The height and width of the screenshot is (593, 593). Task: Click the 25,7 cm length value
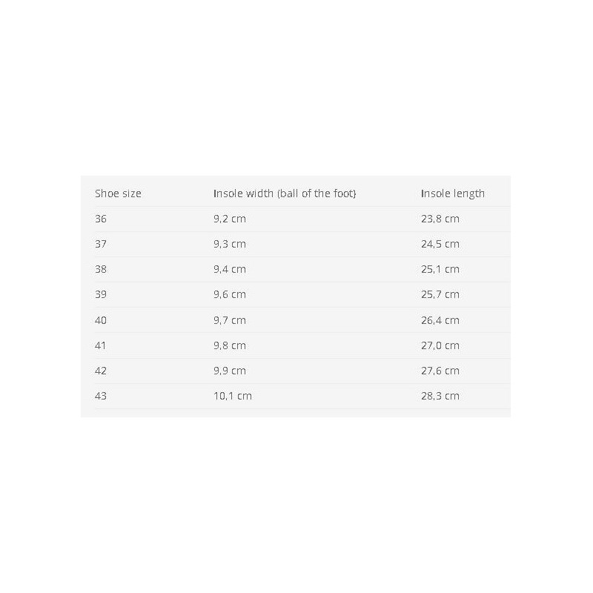click(440, 294)
